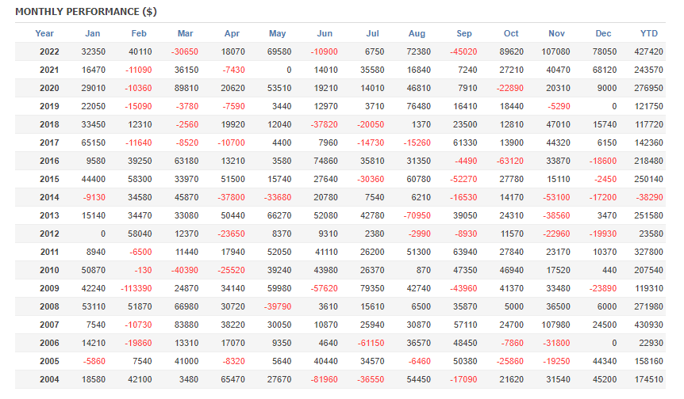Click the 2020 YTD value 276950
The height and width of the screenshot is (399, 684).
648,89
